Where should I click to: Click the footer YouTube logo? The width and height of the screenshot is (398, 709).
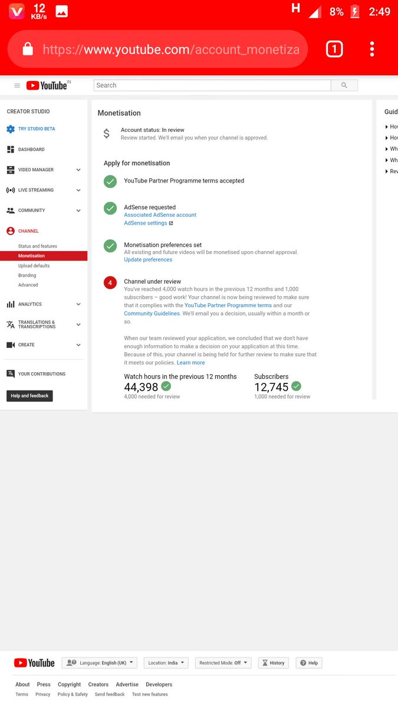[x=34, y=663]
